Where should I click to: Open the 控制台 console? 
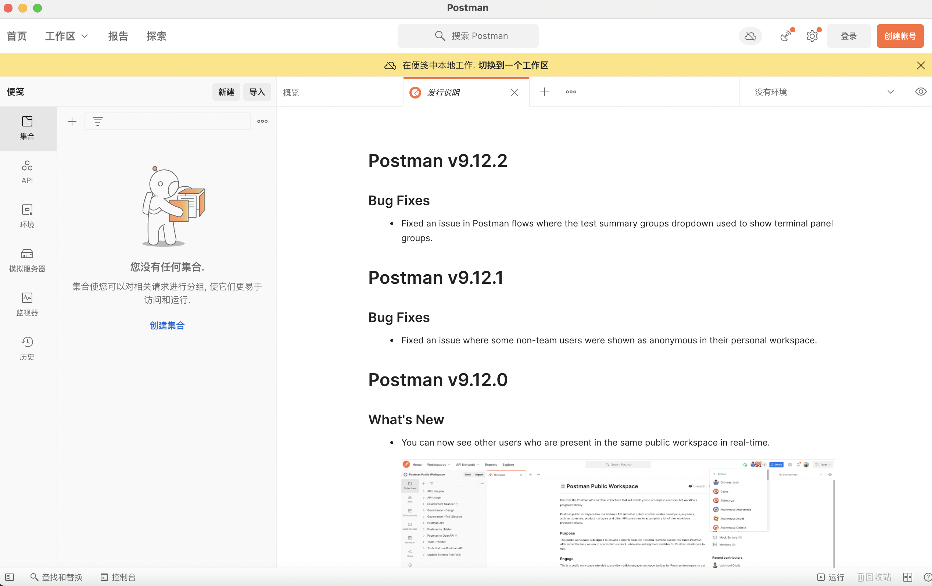118,577
